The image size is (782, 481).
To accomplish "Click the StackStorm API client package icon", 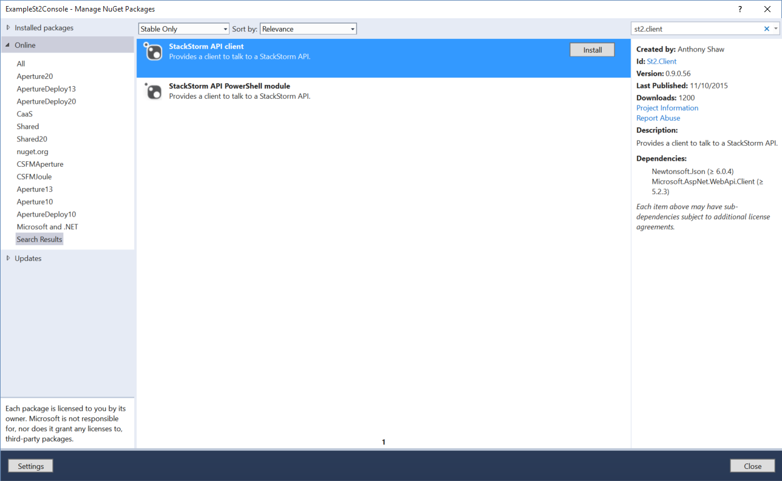I will point(152,52).
